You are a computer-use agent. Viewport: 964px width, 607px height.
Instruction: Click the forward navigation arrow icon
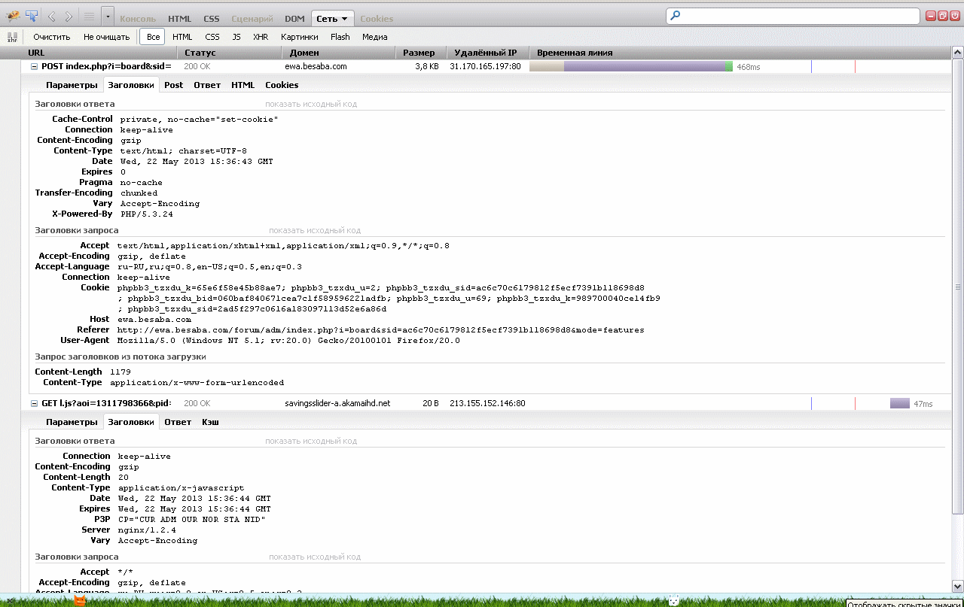[69, 17]
